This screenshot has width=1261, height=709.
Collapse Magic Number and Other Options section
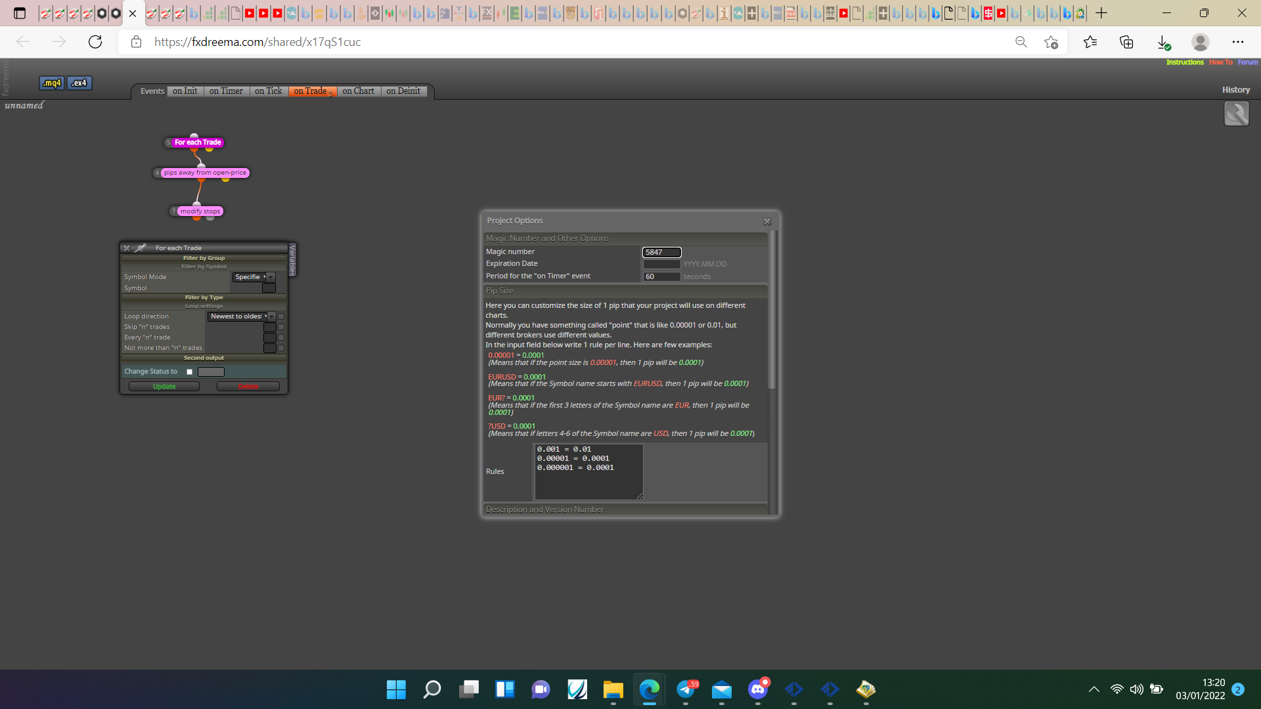pyautogui.click(x=625, y=238)
